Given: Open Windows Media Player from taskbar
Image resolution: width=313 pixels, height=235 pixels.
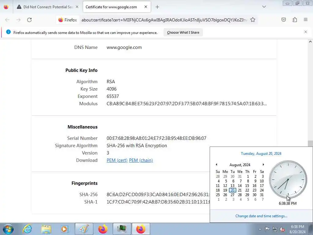Looking at the screenshot, I should click(65, 229).
